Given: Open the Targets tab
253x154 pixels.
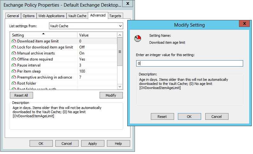Looking at the screenshot, I should [115, 16].
